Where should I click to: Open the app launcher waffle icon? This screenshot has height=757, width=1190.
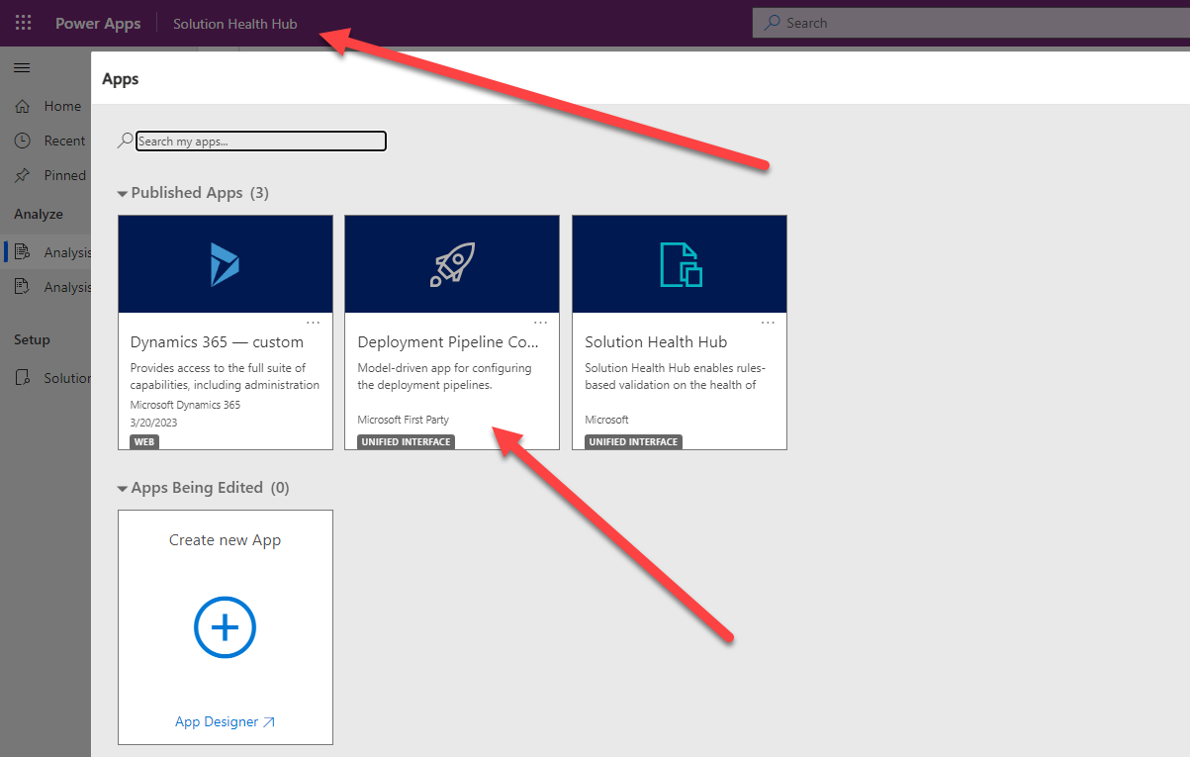click(x=23, y=23)
